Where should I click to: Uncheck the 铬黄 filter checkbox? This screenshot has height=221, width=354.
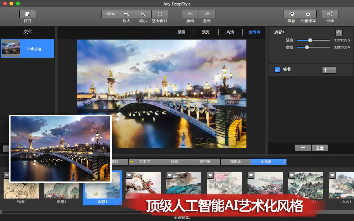click(x=277, y=70)
